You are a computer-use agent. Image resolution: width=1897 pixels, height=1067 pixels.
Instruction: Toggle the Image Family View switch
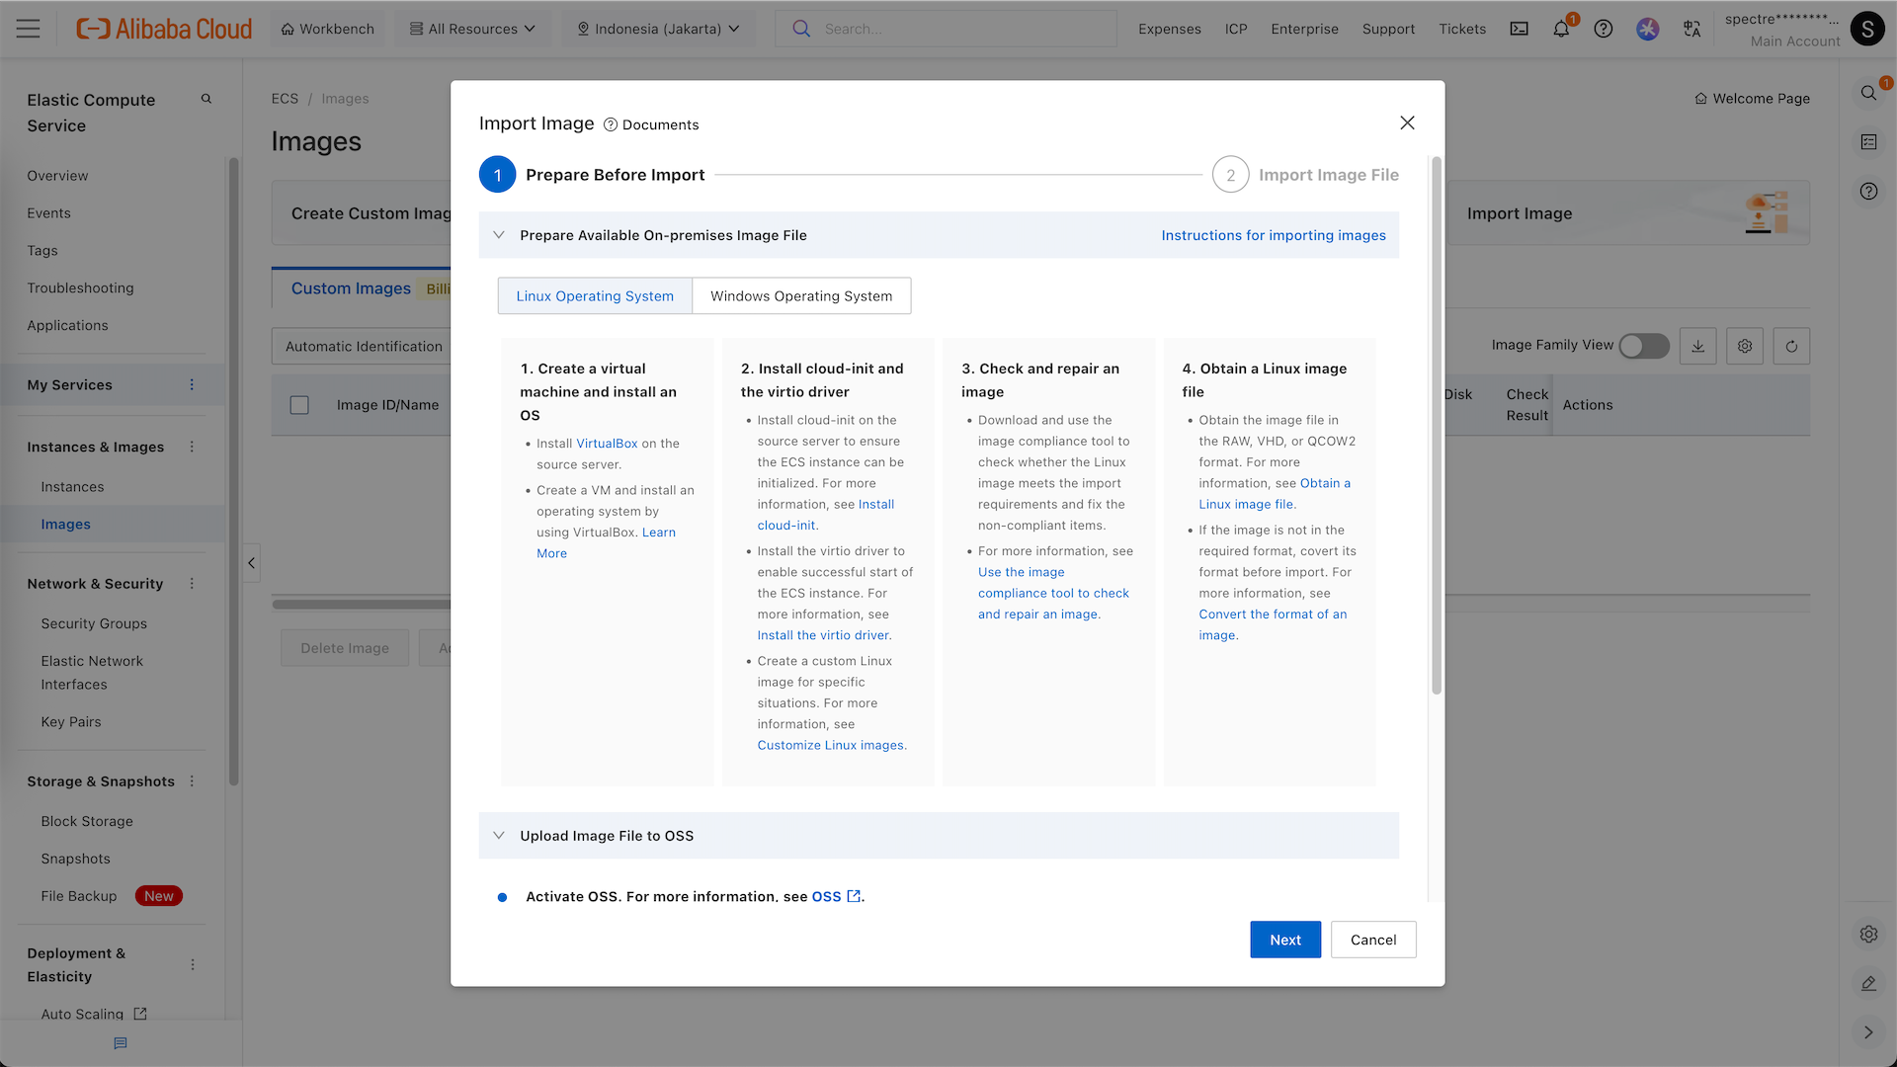1643,346
